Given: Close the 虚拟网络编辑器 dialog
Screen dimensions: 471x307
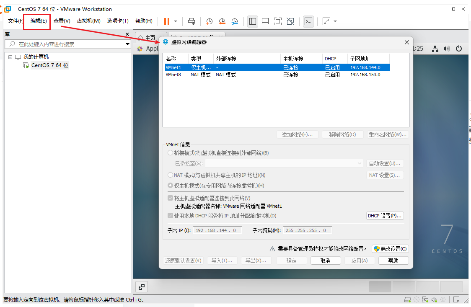Looking at the screenshot, I should tap(407, 42).
